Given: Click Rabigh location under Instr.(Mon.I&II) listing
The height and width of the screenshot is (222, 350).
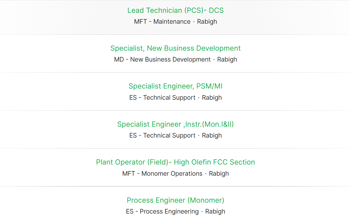Looking at the screenshot, I should coord(212,135).
